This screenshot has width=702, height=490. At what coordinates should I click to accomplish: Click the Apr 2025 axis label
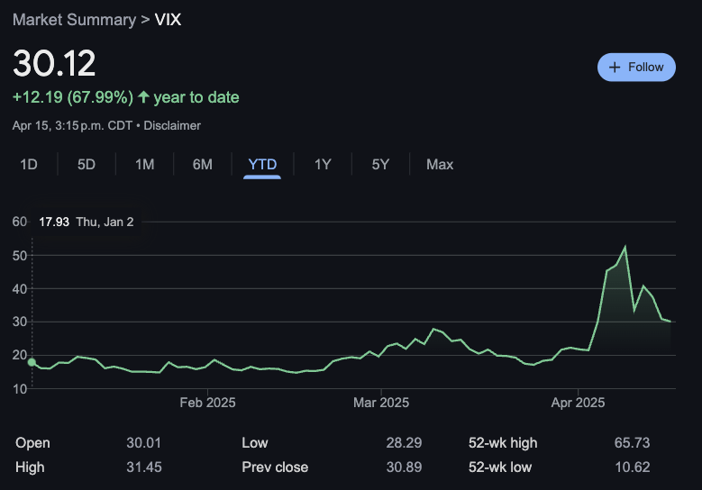pyautogui.click(x=578, y=403)
